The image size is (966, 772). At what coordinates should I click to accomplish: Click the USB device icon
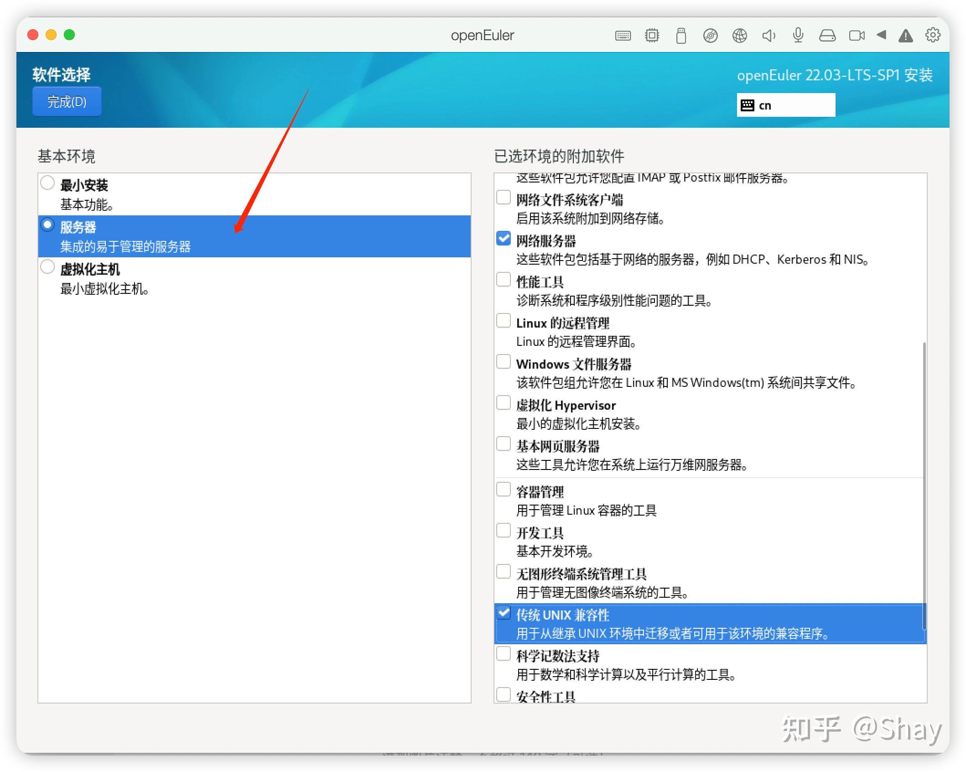pyautogui.click(x=681, y=35)
